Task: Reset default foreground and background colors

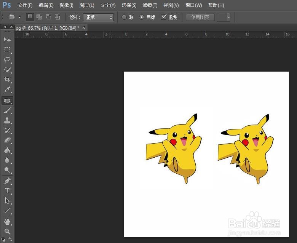Action: 3,240
